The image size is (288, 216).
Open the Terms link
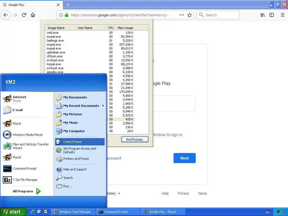tap(202, 193)
